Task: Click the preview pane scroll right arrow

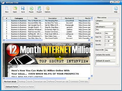Action: coord(89,78)
